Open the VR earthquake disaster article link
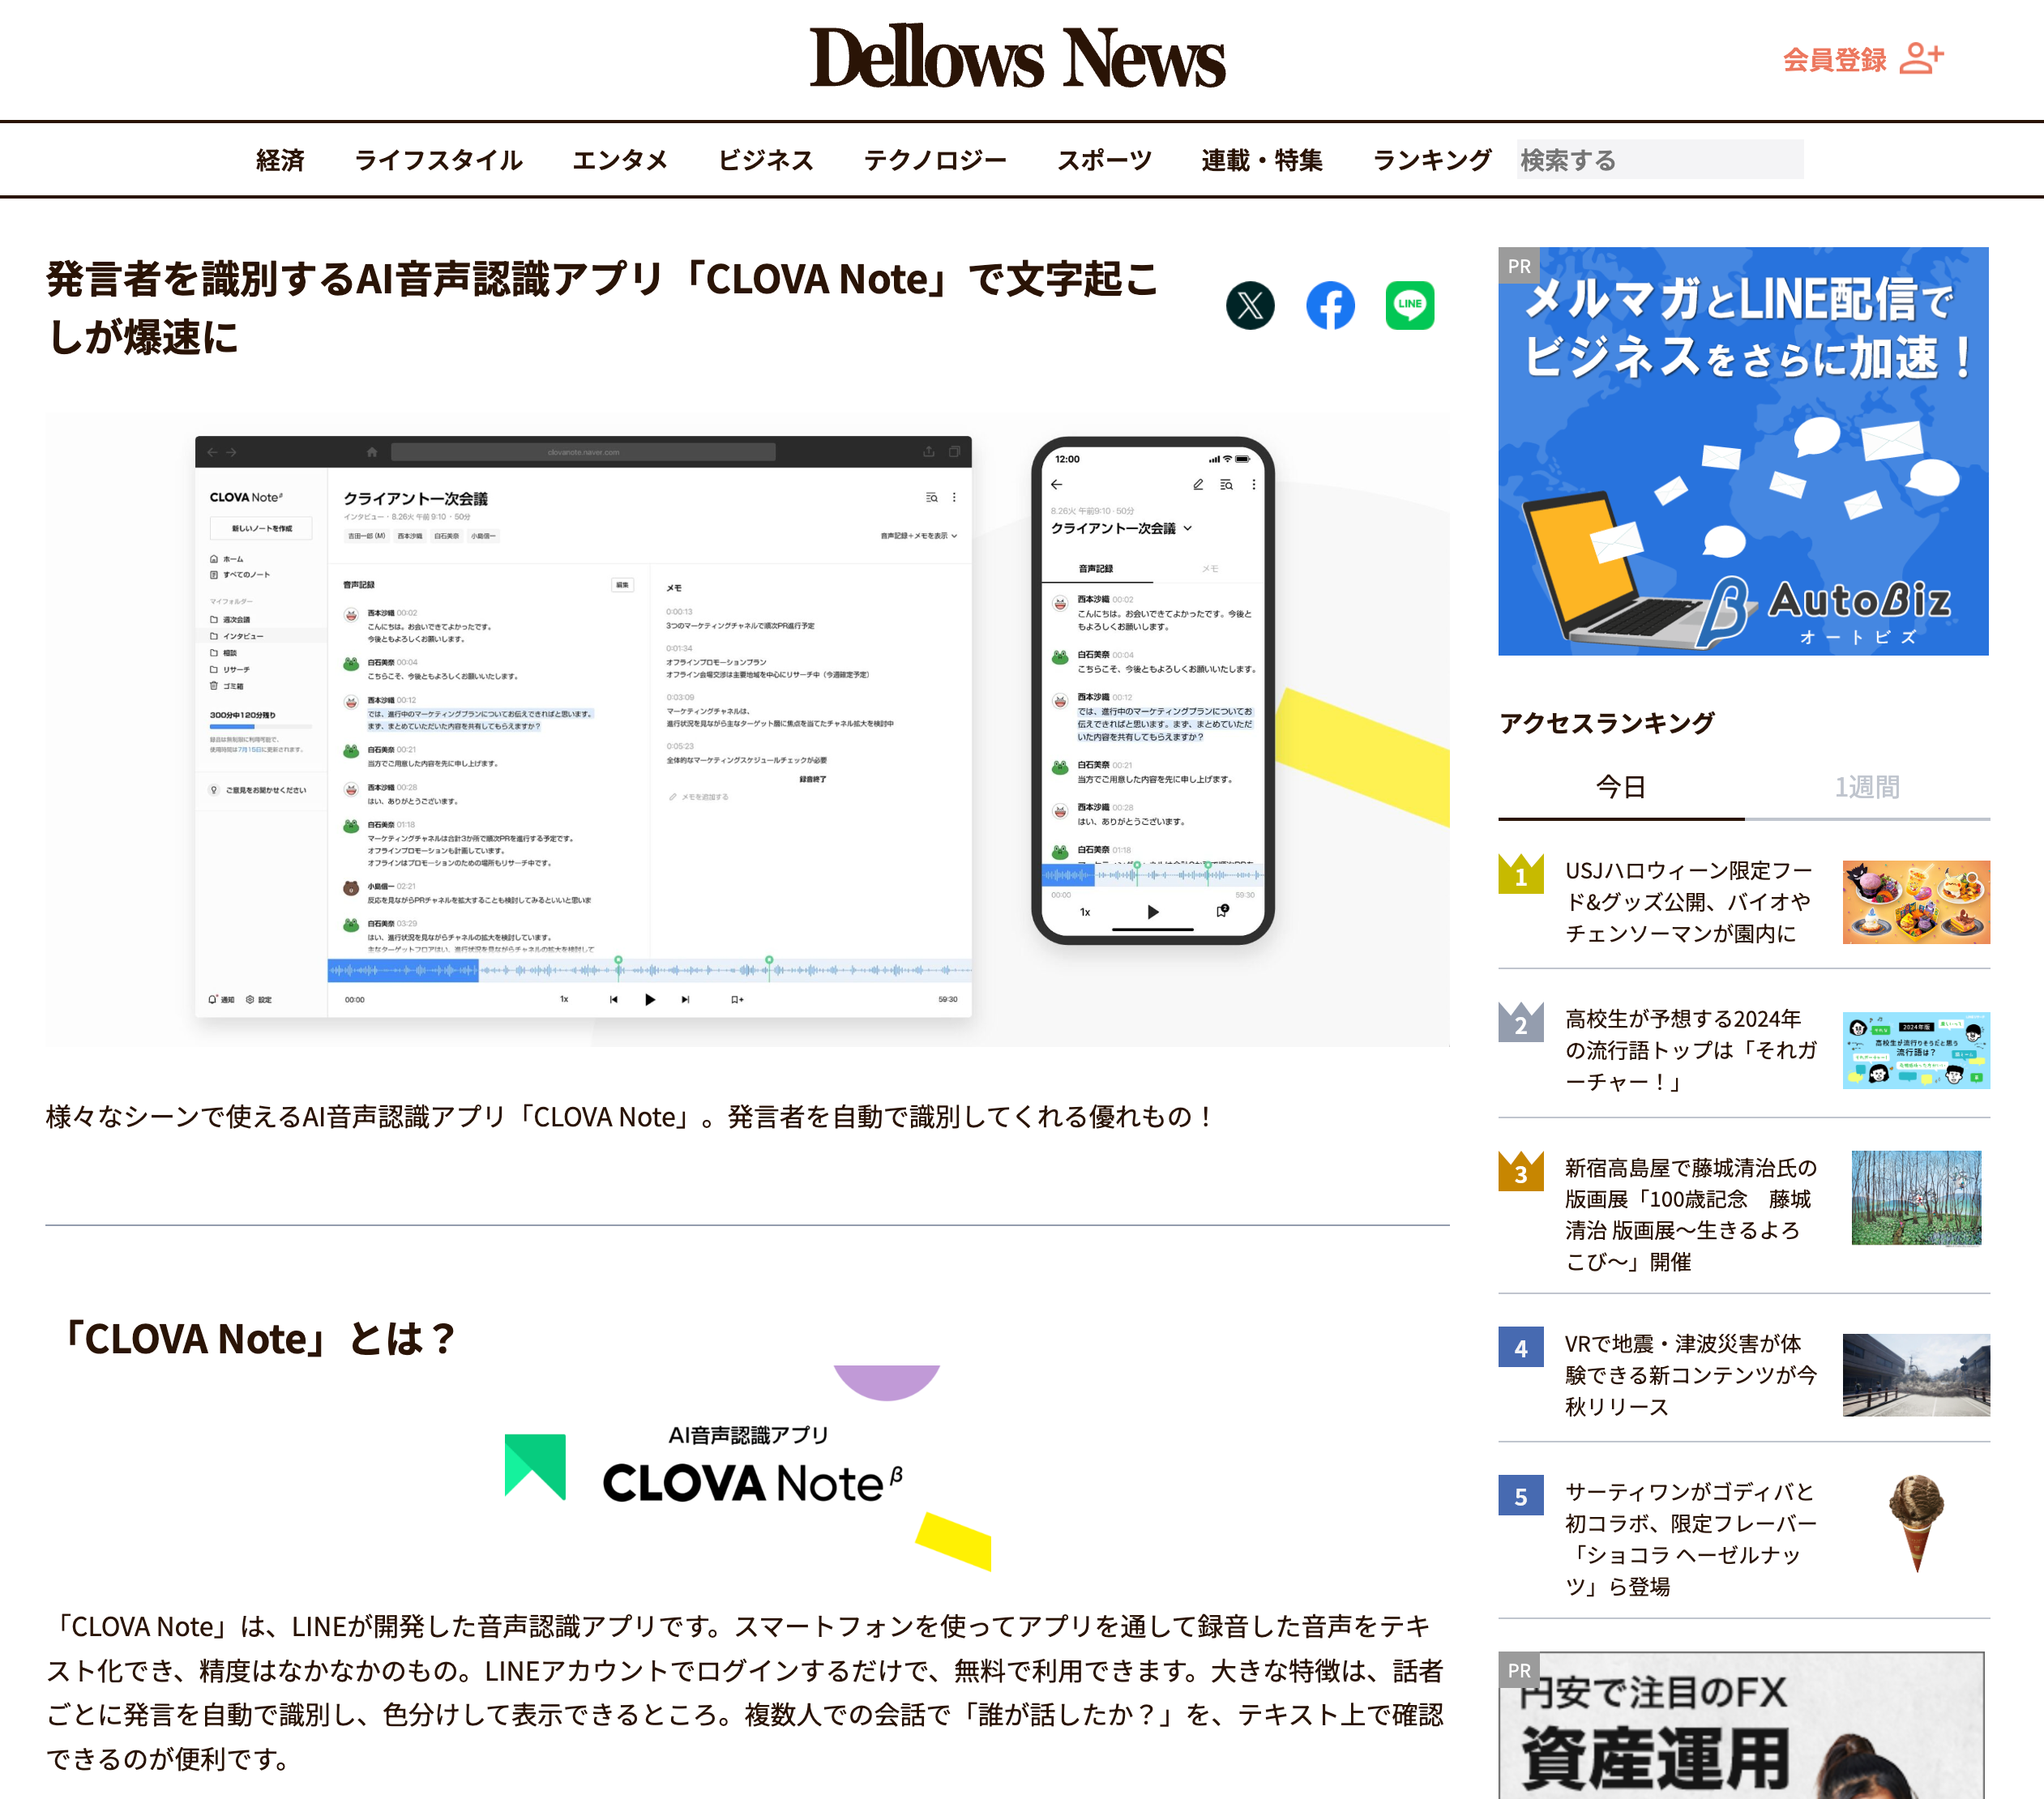2044x1799 pixels. [1689, 1375]
